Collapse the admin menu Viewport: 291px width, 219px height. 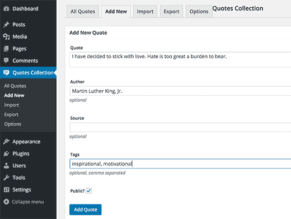point(24,202)
